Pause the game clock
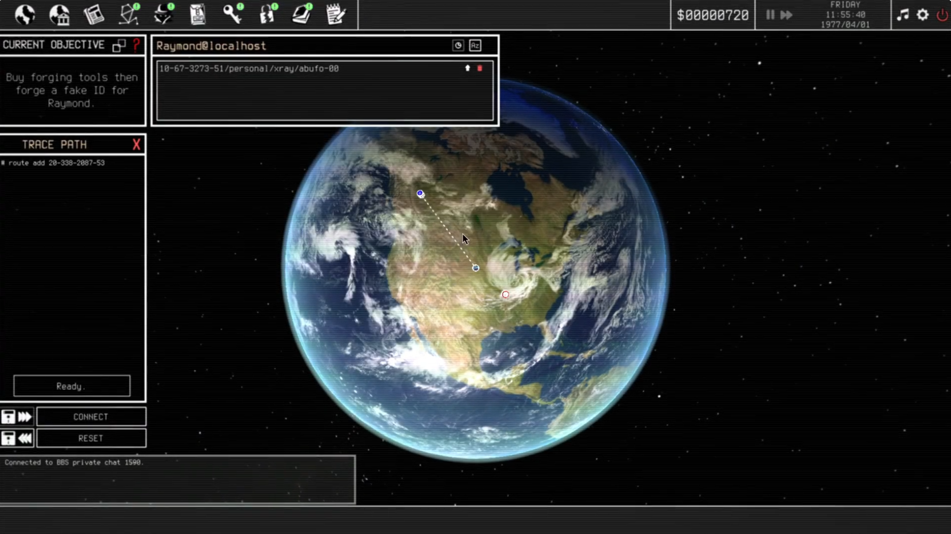 [770, 15]
